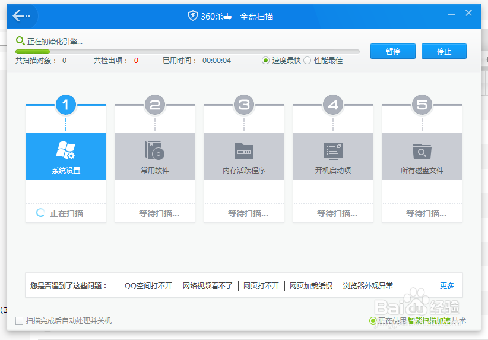
Task: Open the 所有磁盘文件 folder search icon
Action: click(422, 151)
